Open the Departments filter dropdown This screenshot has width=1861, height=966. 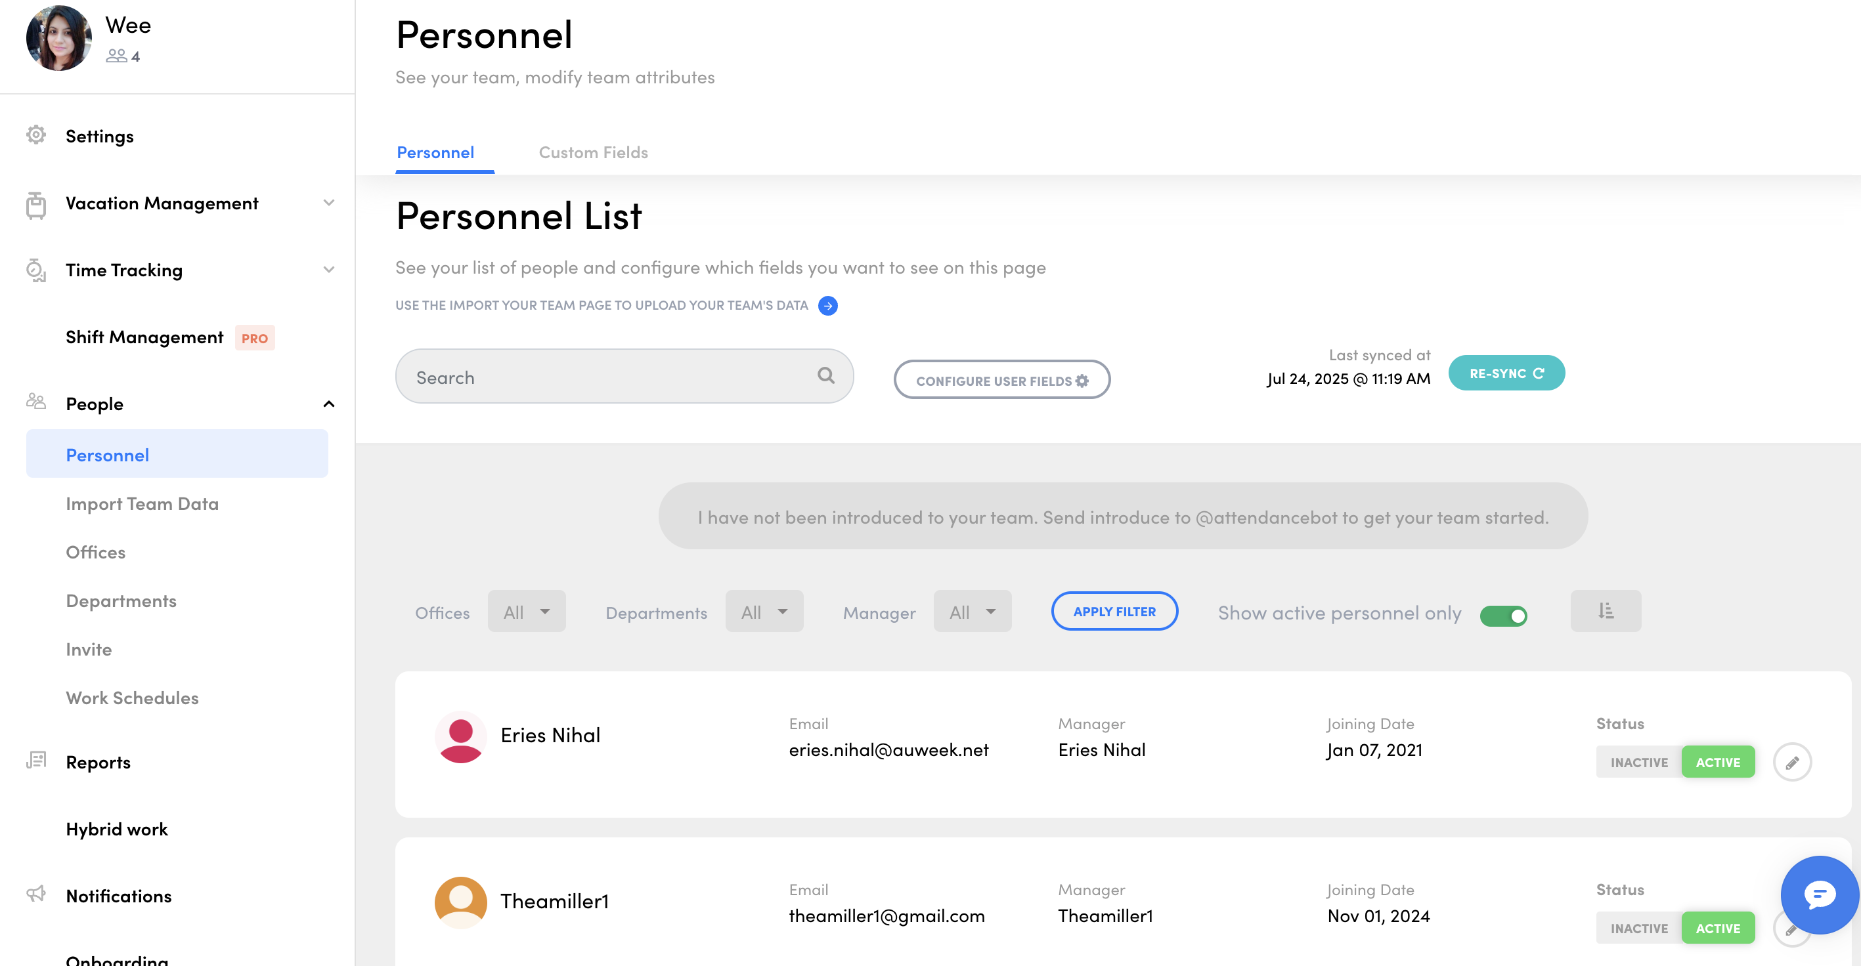pyautogui.click(x=764, y=612)
